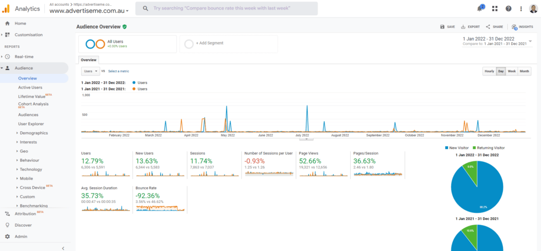Click the Select a metric link
The image size is (541, 251).
(x=119, y=71)
